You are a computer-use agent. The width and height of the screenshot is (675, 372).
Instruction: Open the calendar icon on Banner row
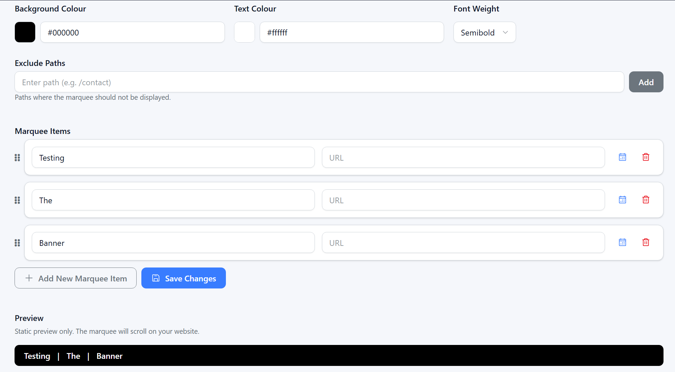(x=622, y=242)
